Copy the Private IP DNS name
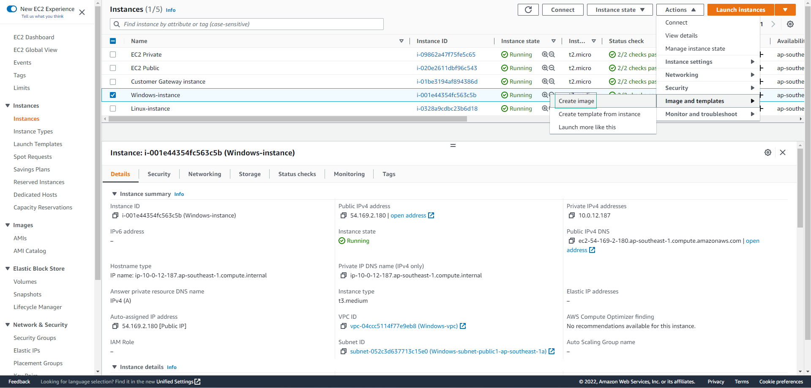The height and width of the screenshot is (388, 811). tap(344, 275)
